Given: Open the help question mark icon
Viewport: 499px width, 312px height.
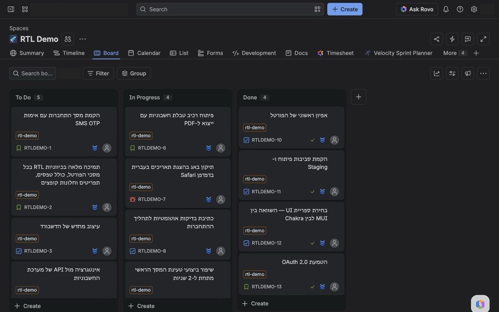Looking at the screenshot, I should click(x=460, y=9).
